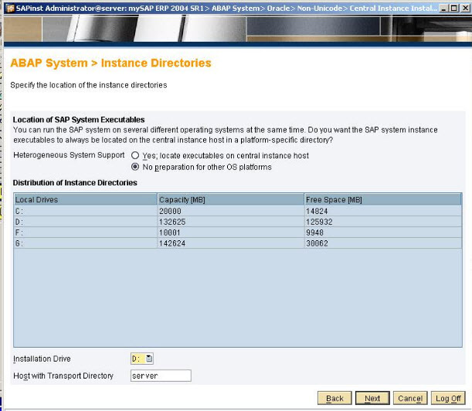
Task: Click free space value 125932
Action: (319, 222)
